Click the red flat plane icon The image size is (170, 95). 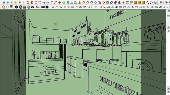[20, 2]
